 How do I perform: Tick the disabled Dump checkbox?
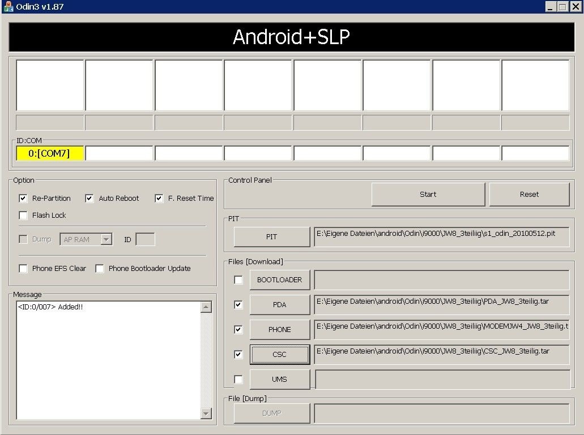(x=23, y=239)
